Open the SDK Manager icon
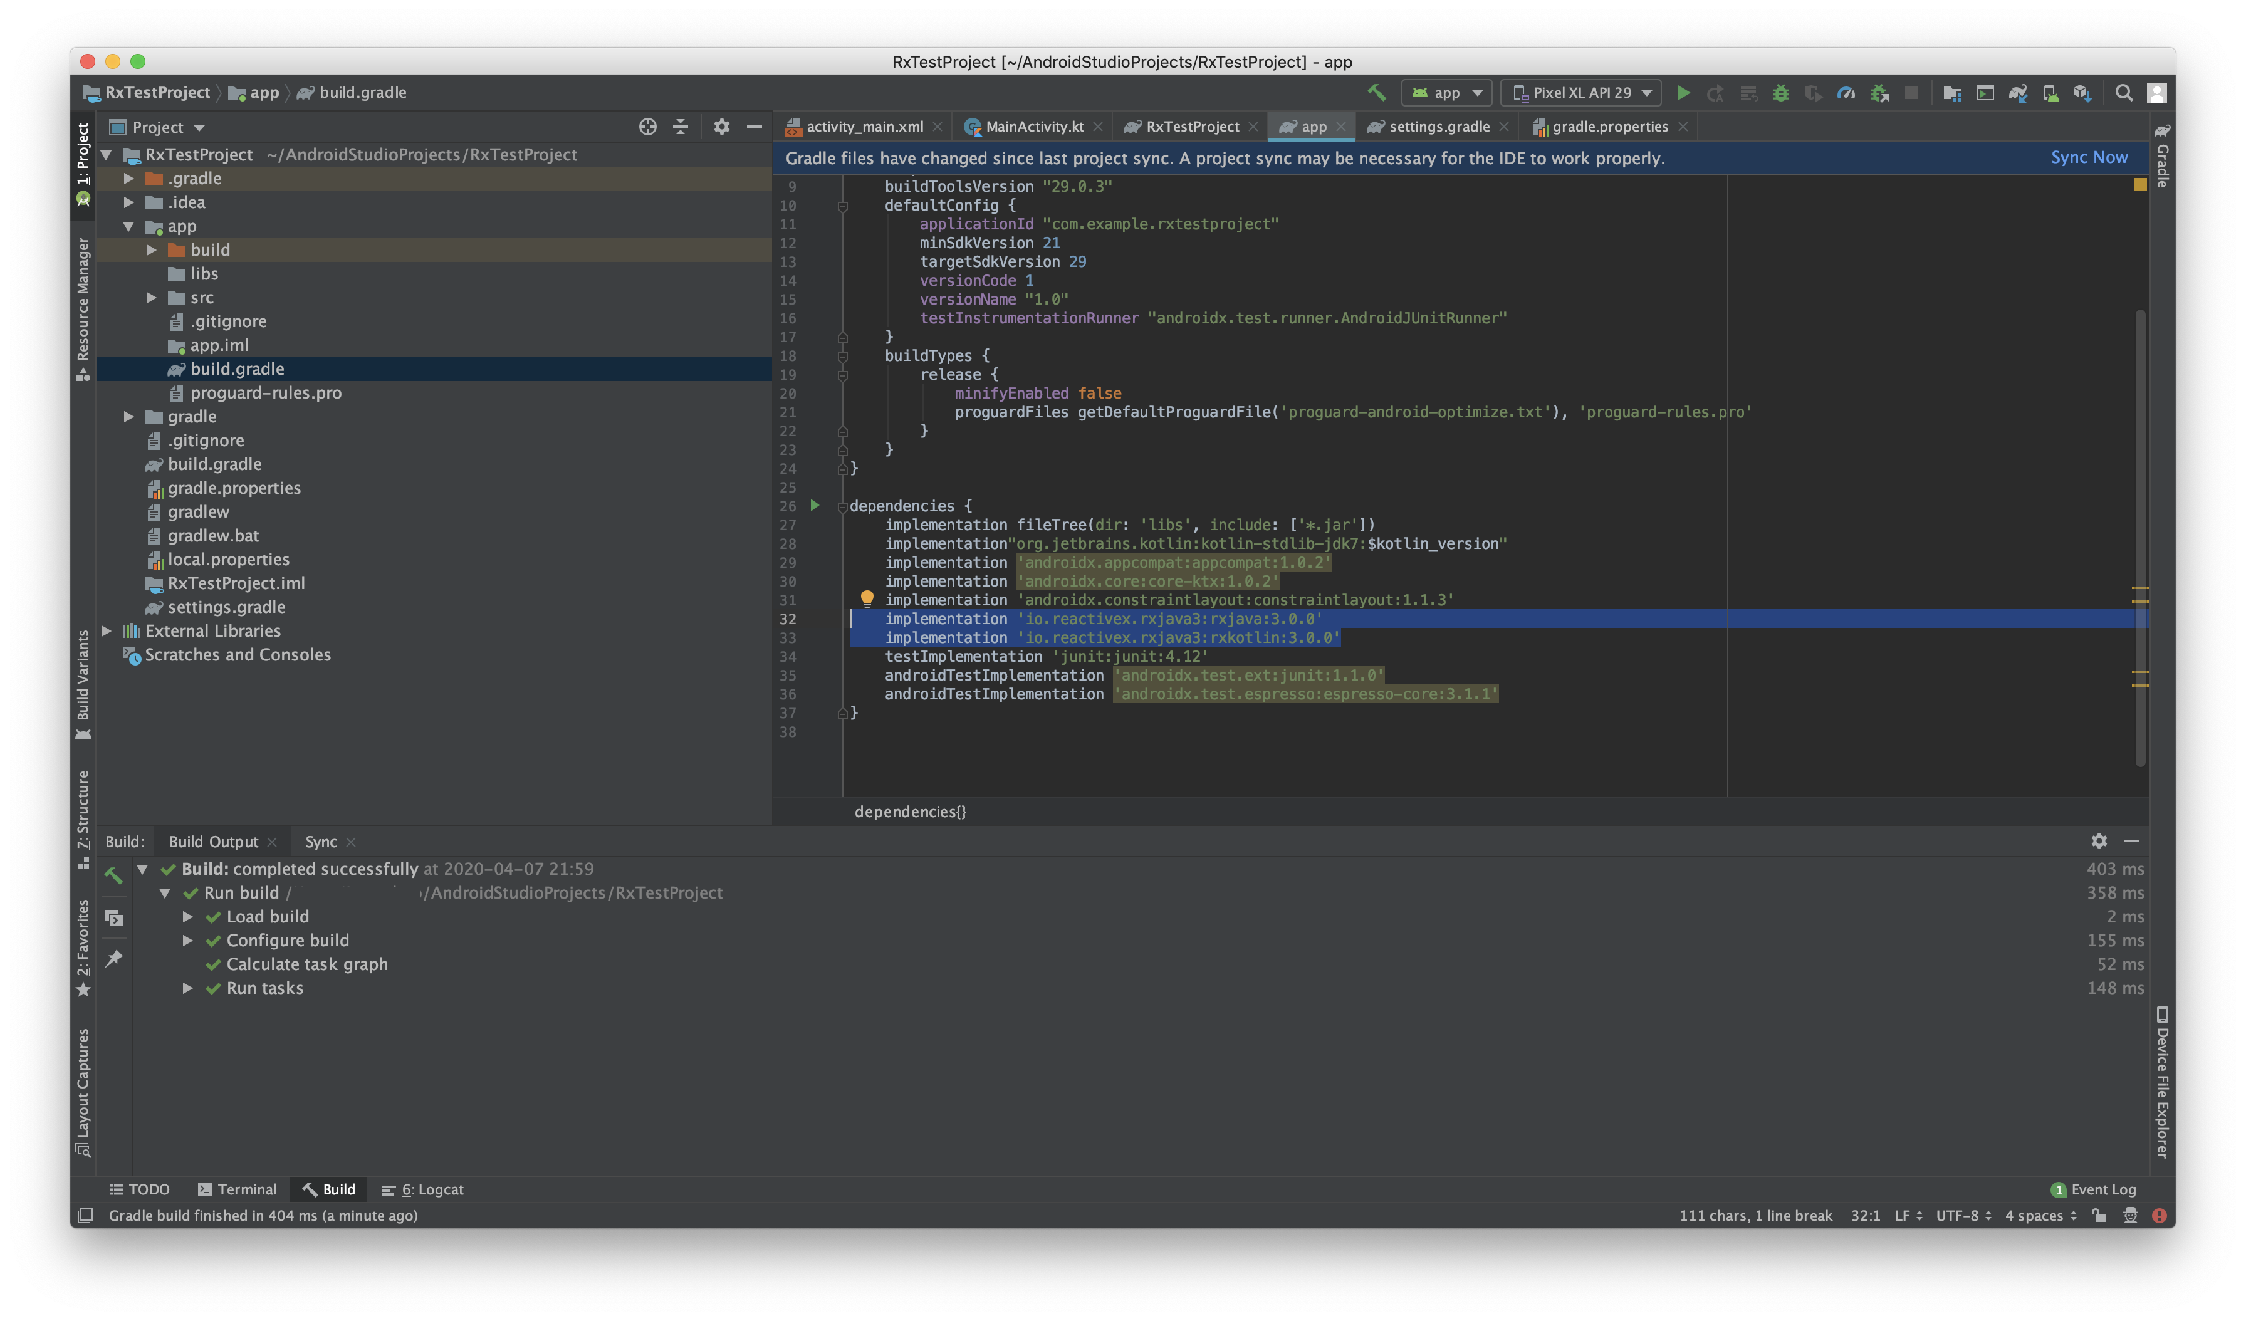The width and height of the screenshot is (2246, 1321). (x=2082, y=93)
